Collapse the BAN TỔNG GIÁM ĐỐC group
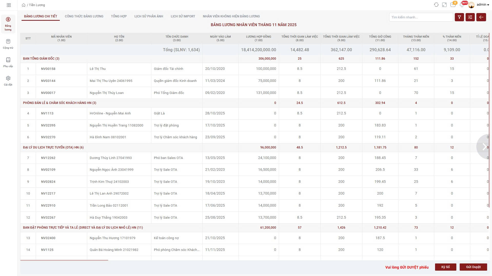Viewport: 492px width, 276px height. coord(41,59)
